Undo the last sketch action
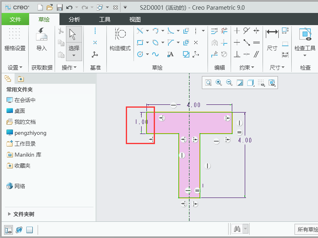Image resolution: width=318 pixels, height=238 pixels. (x=69, y=8)
